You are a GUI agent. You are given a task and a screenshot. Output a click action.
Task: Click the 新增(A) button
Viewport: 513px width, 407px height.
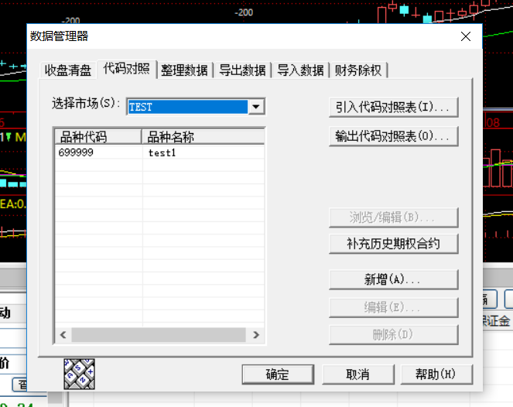[394, 279]
